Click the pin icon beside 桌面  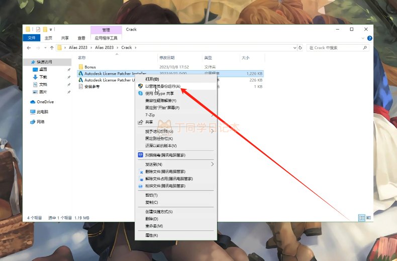point(69,70)
